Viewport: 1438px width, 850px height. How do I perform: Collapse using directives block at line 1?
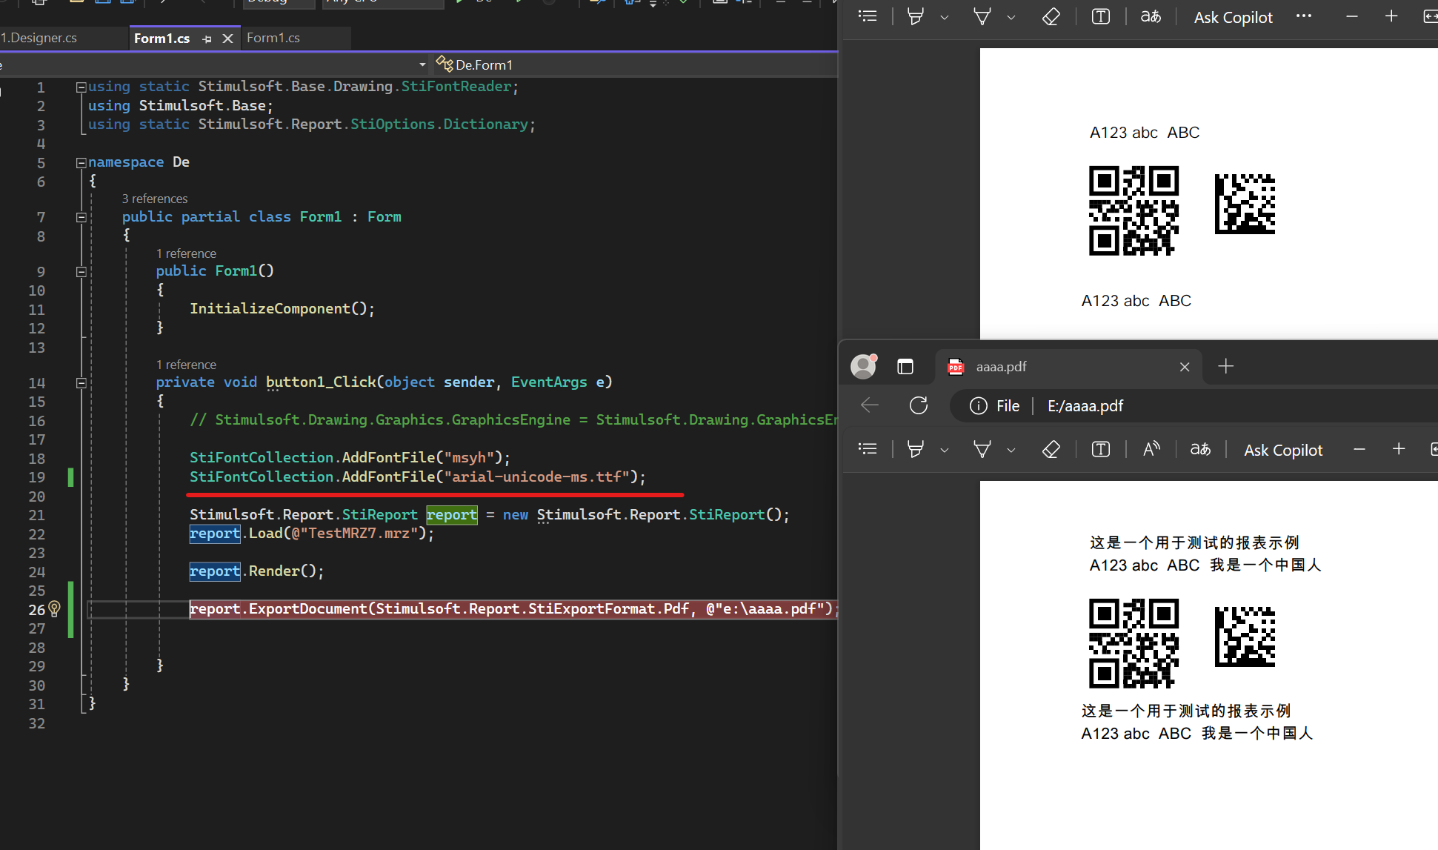click(x=81, y=87)
